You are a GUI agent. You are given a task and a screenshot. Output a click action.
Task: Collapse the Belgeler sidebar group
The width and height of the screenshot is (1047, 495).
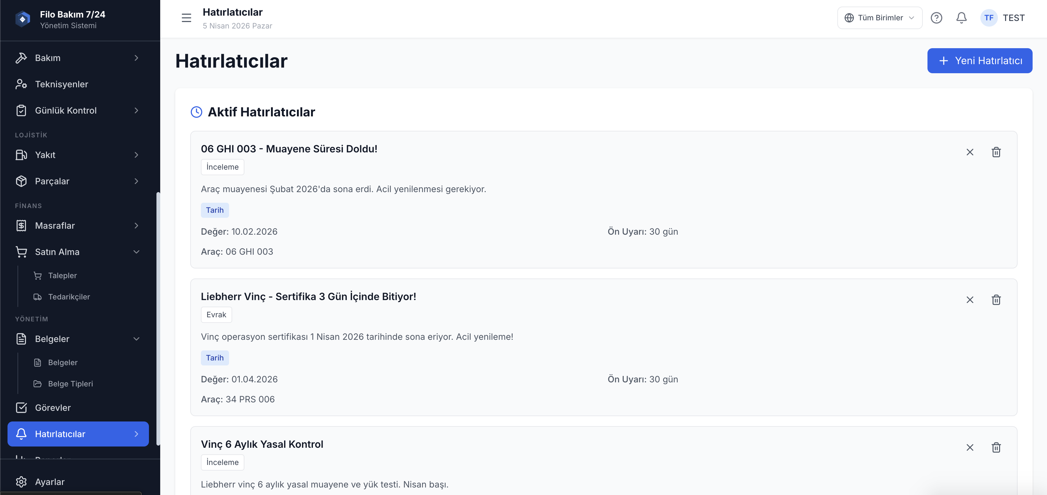point(136,339)
